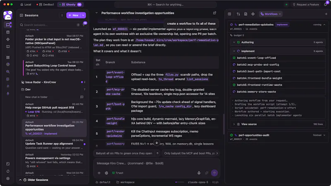The image size is (331, 186).
Task: Switch to the Local tab
Action: pos(26,5)
